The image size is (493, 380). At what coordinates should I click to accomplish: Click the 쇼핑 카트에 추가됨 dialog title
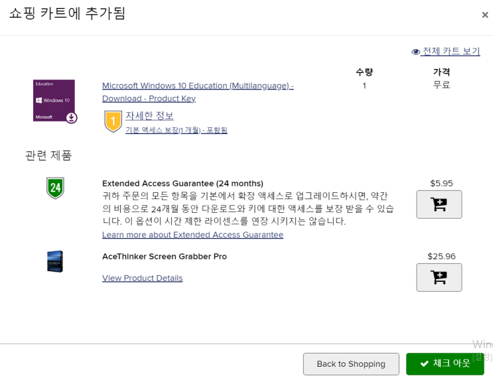tap(67, 13)
